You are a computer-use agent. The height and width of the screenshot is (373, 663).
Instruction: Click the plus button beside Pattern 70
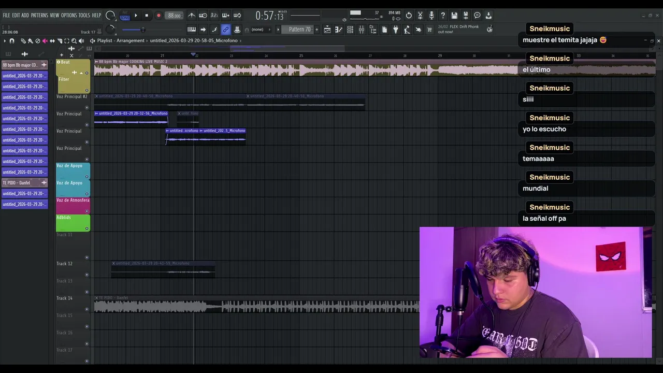point(317,30)
